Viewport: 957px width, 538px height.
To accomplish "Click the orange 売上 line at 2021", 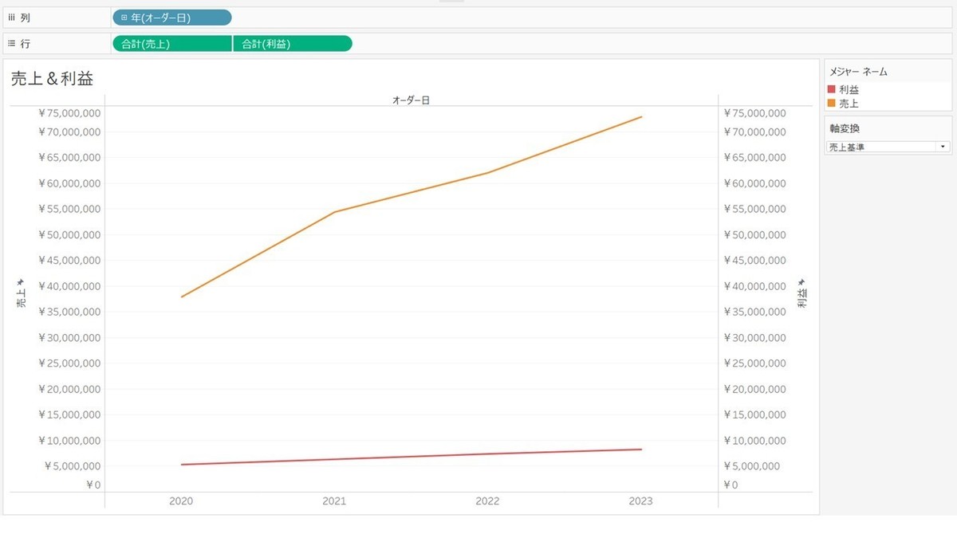I will [x=335, y=212].
